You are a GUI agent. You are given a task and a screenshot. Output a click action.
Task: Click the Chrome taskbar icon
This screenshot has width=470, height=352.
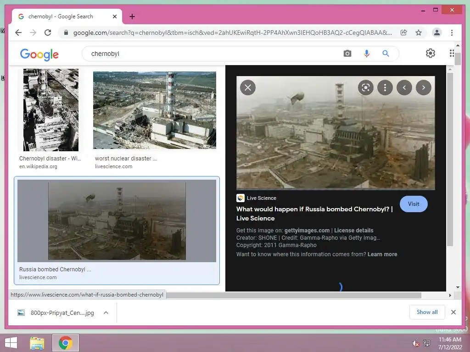point(66,343)
